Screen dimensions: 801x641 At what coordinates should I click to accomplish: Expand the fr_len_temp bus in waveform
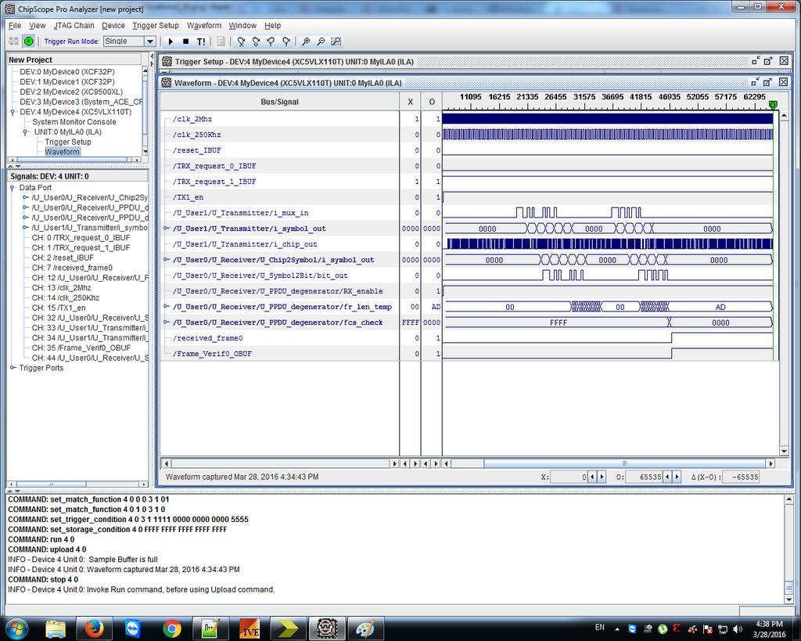(166, 306)
